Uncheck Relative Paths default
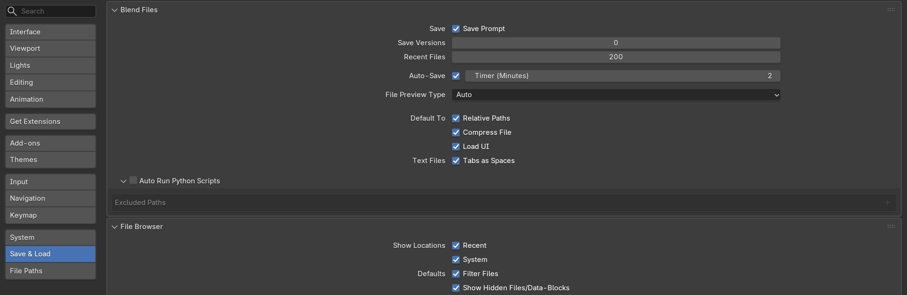The width and height of the screenshot is (907, 295). point(456,118)
